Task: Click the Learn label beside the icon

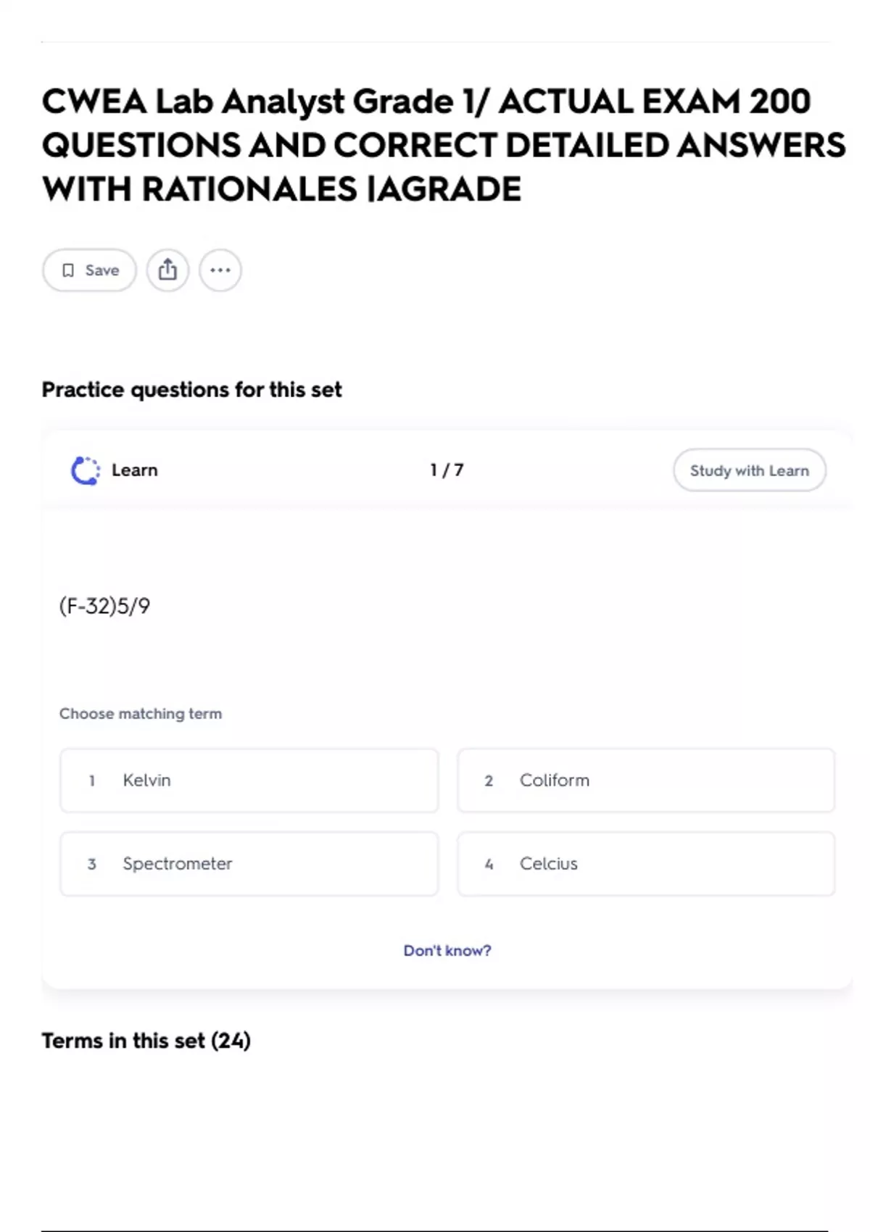Action: coord(134,470)
